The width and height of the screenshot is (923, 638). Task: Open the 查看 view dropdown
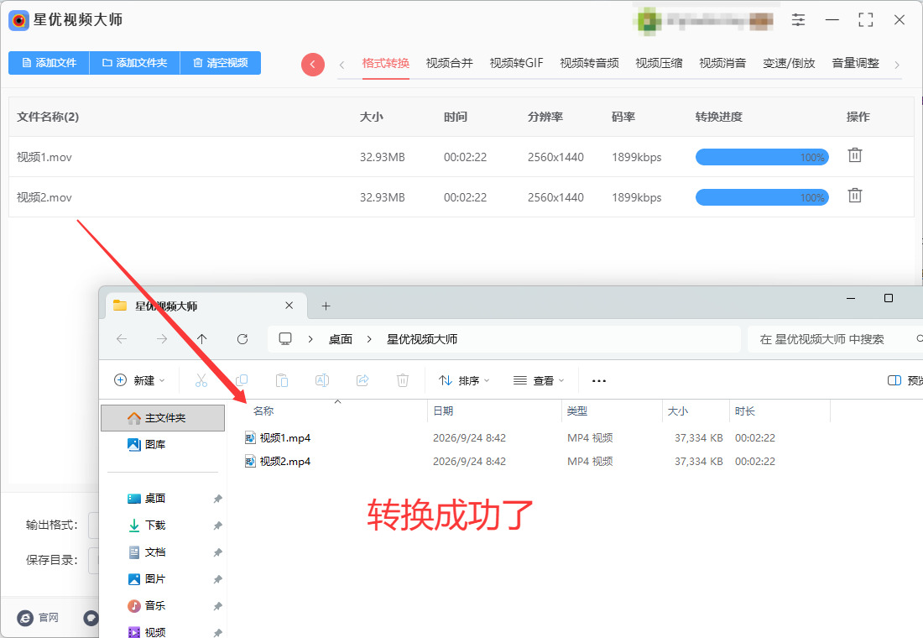(x=539, y=380)
